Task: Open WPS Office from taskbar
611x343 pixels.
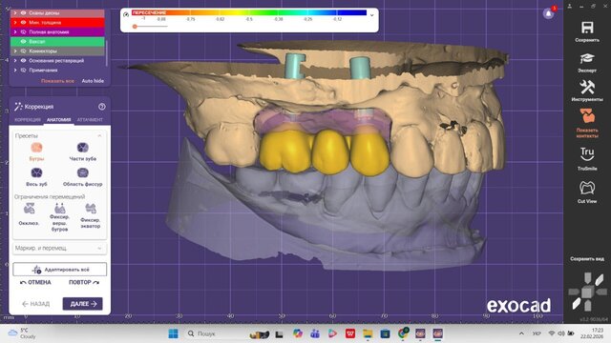Action: click(x=350, y=333)
